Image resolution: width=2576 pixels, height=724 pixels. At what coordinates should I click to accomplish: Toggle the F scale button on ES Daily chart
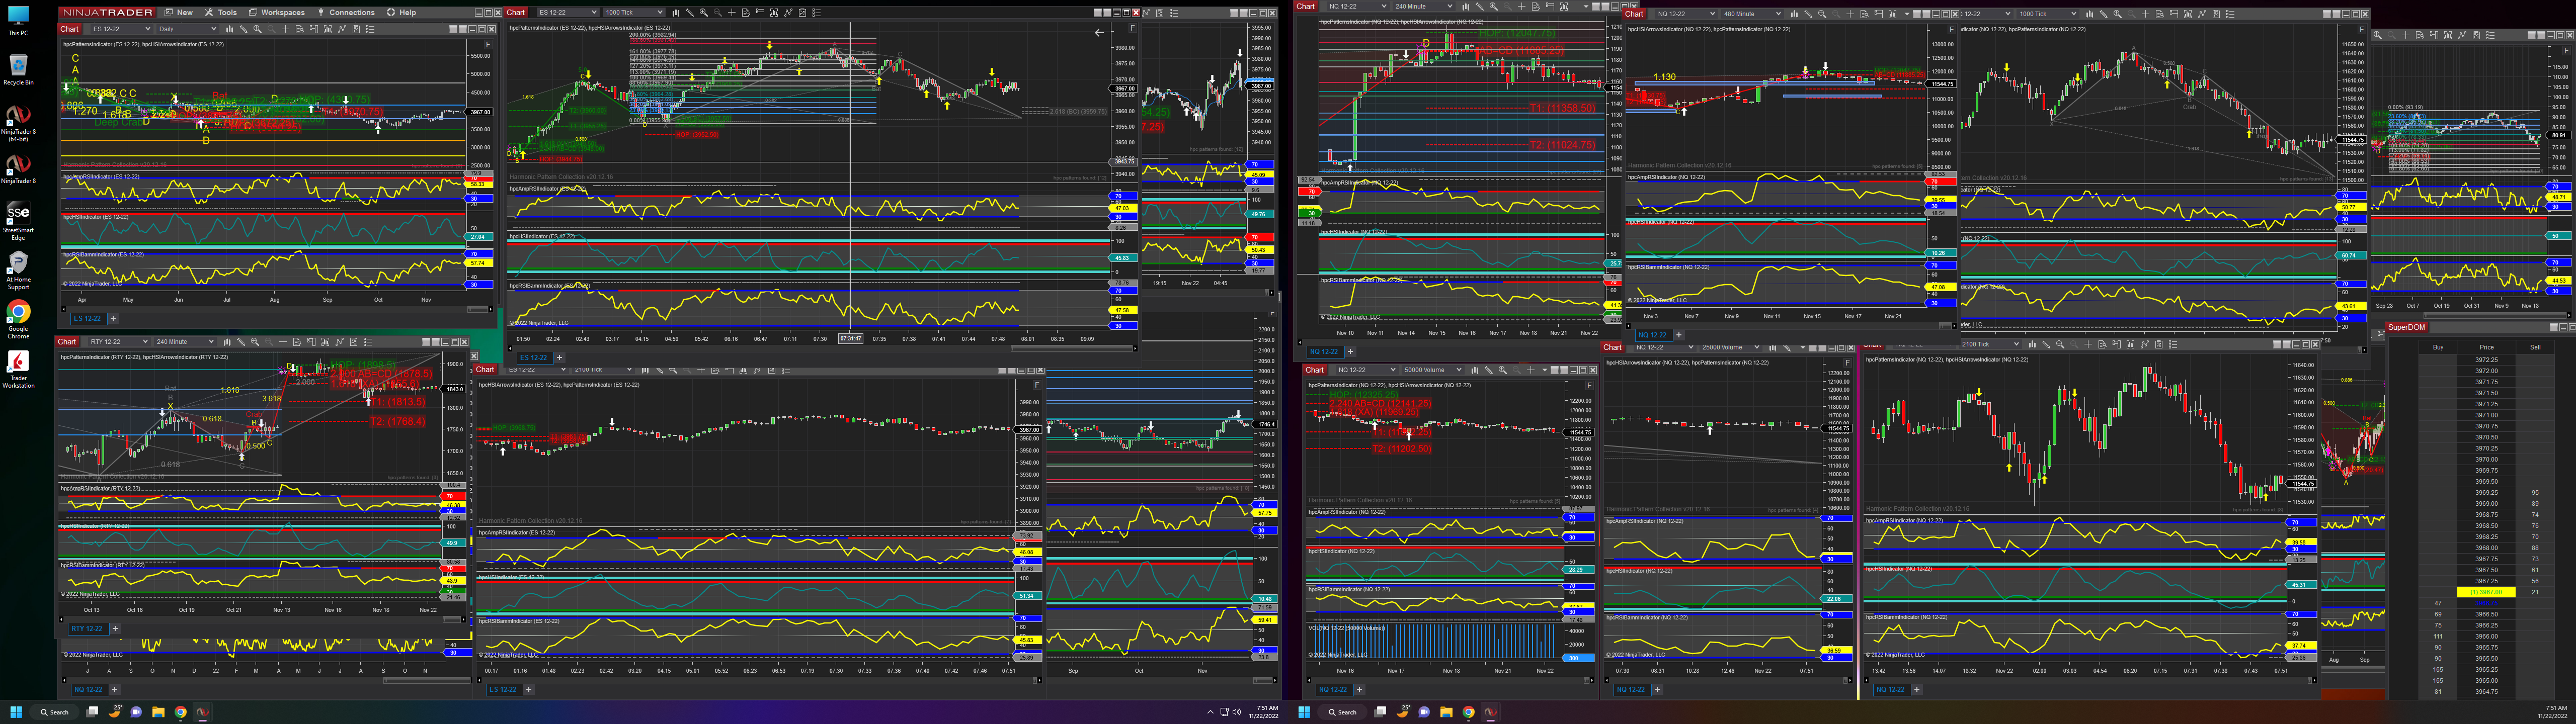[x=488, y=45]
